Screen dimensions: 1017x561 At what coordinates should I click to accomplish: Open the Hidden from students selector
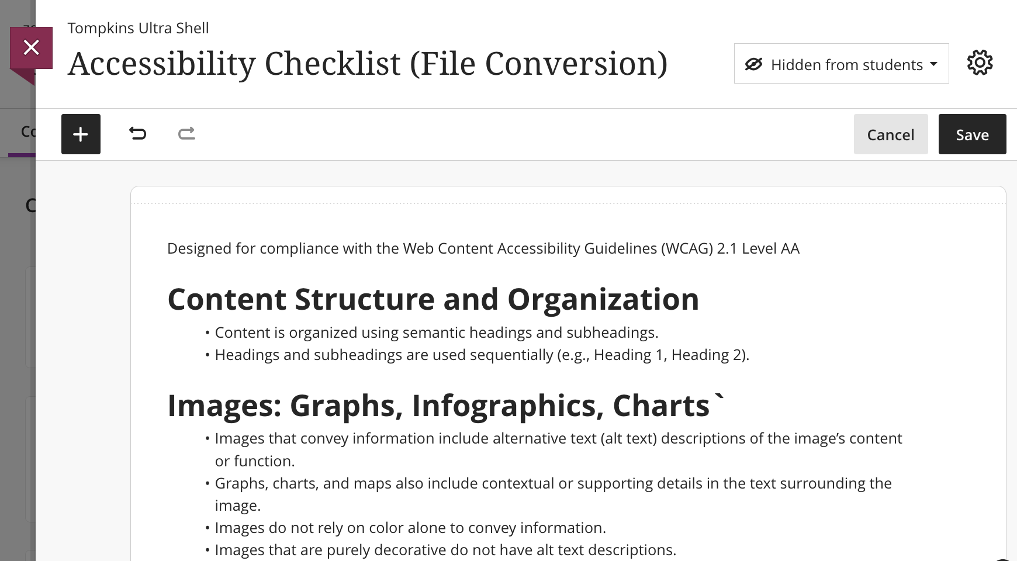click(841, 64)
